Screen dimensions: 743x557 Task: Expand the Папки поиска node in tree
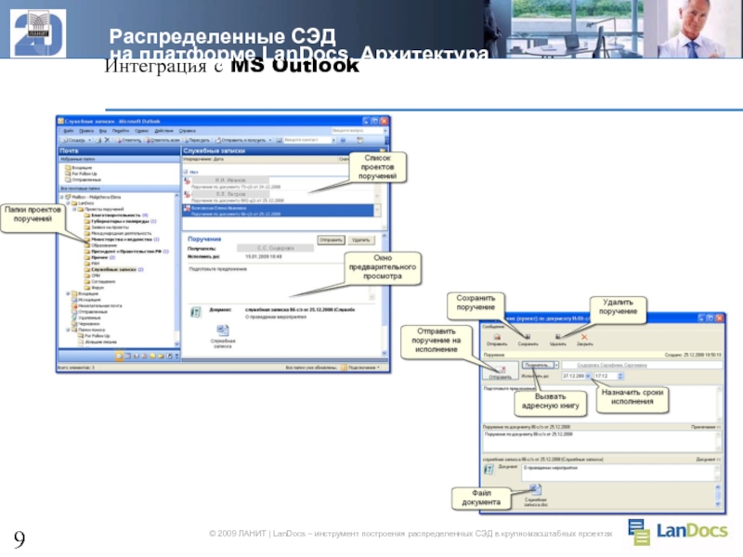[x=68, y=330]
